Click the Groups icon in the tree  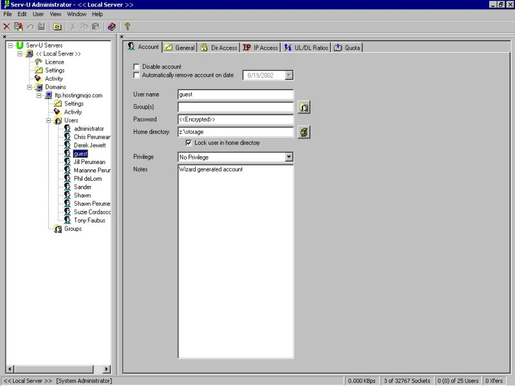tap(58, 229)
